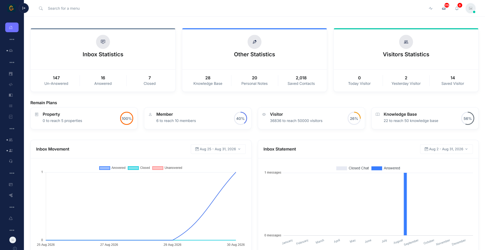Open the contact list icon in the sidebar

point(11,151)
